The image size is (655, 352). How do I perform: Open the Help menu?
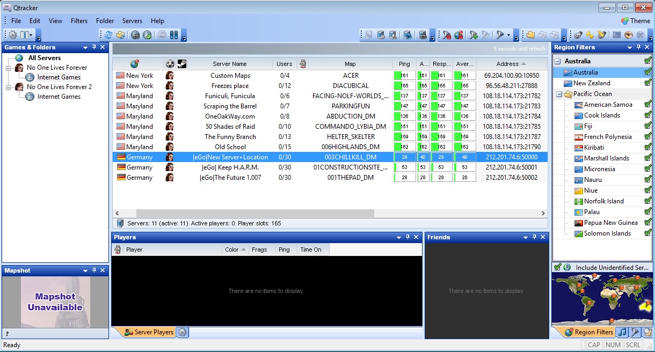[157, 21]
